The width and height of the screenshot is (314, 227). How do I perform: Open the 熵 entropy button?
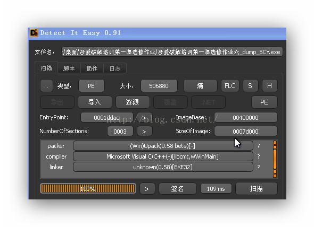pyautogui.click(x=200, y=86)
